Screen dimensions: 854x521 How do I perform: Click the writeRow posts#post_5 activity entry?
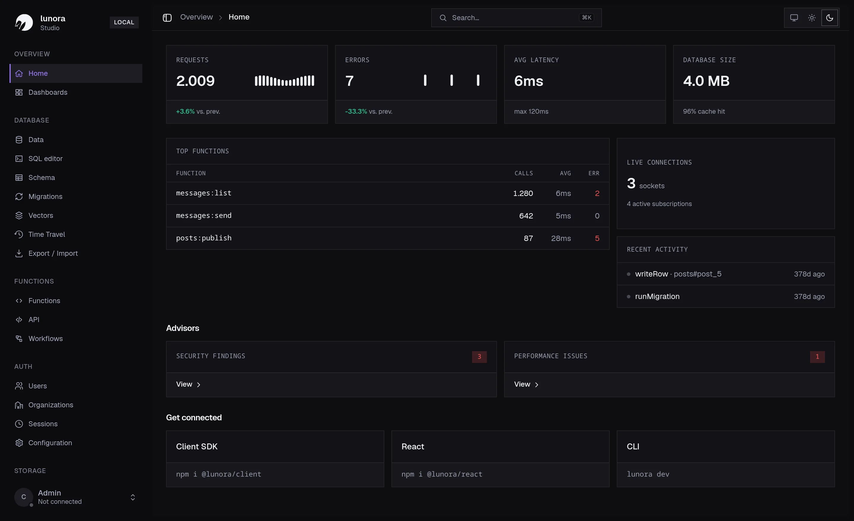[x=726, y=274]
